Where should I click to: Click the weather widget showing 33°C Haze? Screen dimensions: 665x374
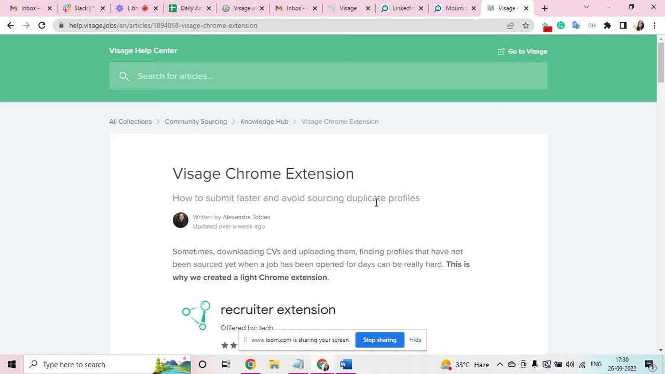coord(465,364)
